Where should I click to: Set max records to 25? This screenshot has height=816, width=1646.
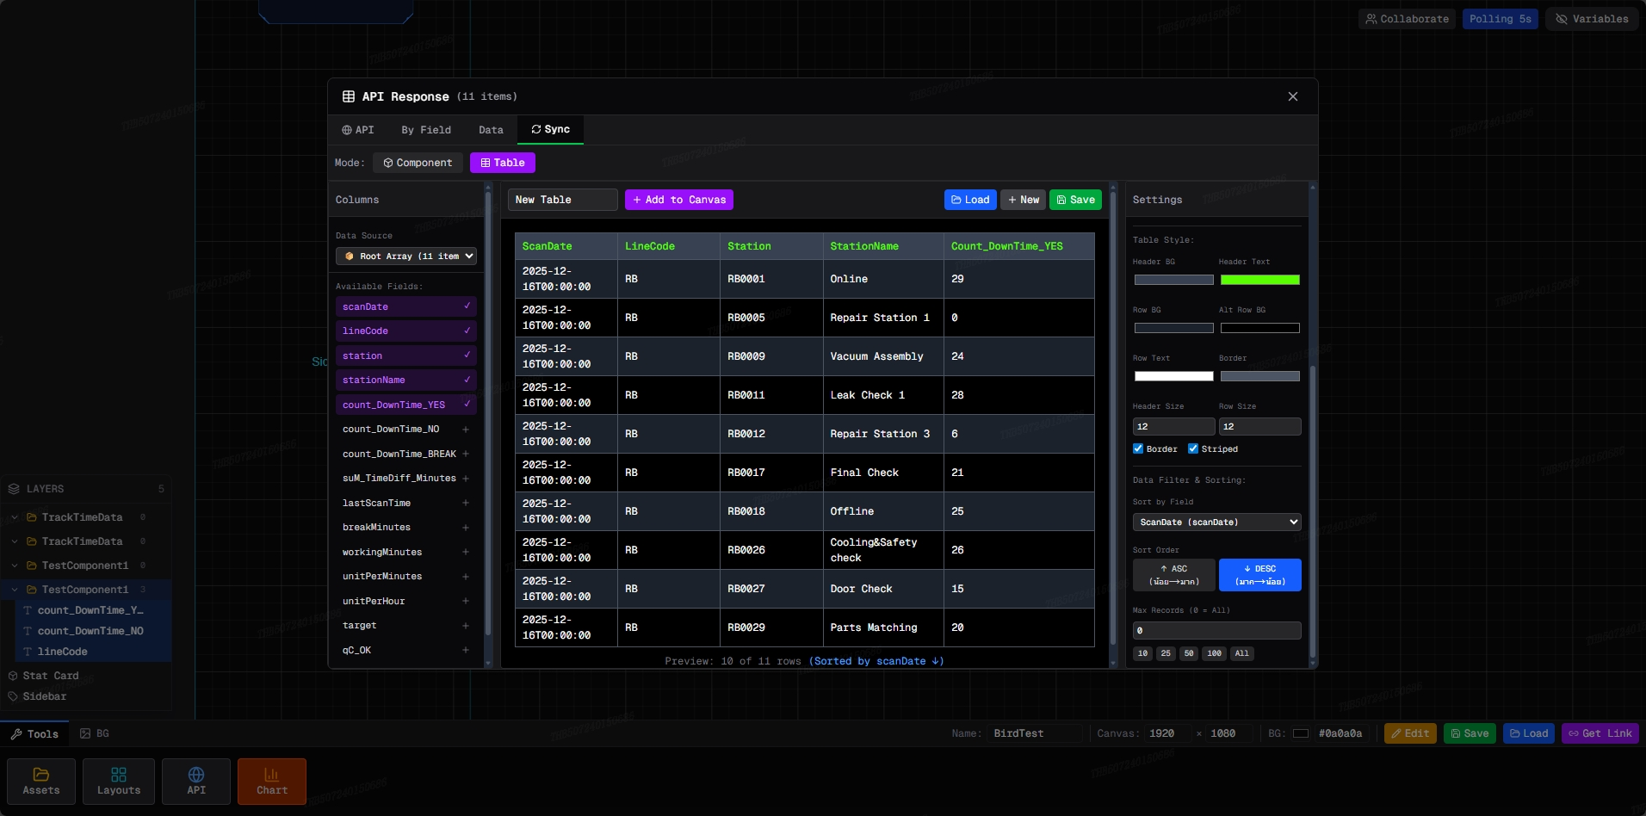tap(1166, 653)
